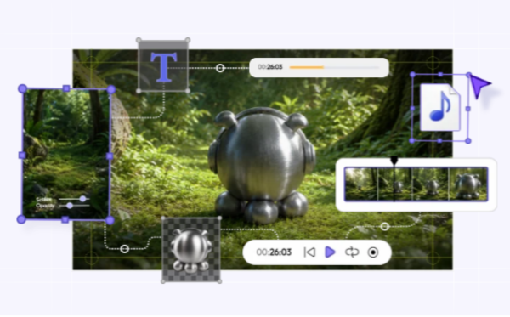
Task: Click top-left corner handle of T text box
Action: pos(139,40)
